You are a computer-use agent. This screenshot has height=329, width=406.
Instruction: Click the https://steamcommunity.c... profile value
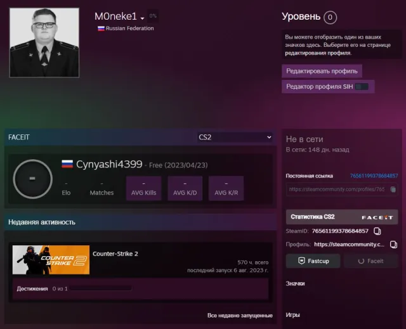click(349, 245)
